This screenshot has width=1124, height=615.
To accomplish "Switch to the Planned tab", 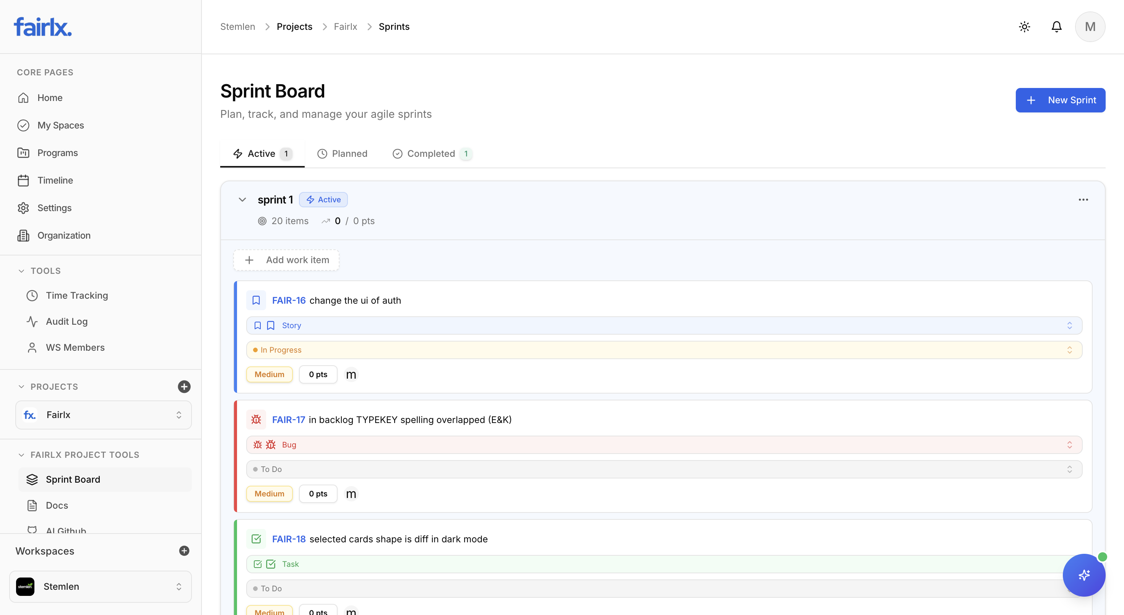I will tap(342, 154).
